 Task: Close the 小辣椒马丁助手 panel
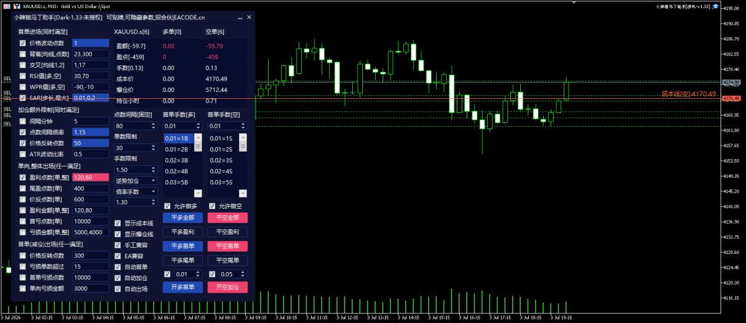(x=249, y=17)
